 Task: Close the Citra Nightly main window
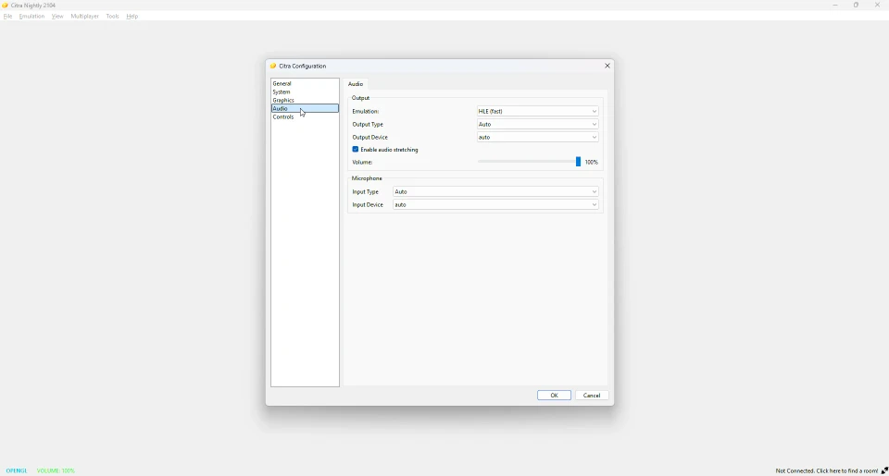pos(877,6)
